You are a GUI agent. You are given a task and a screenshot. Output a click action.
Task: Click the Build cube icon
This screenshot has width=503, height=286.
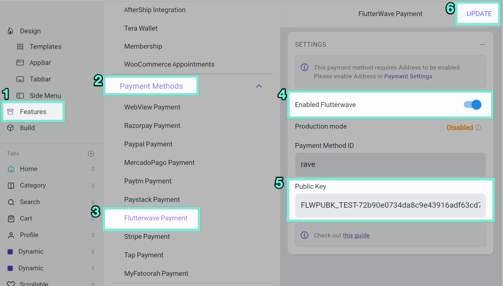point(11,128)
